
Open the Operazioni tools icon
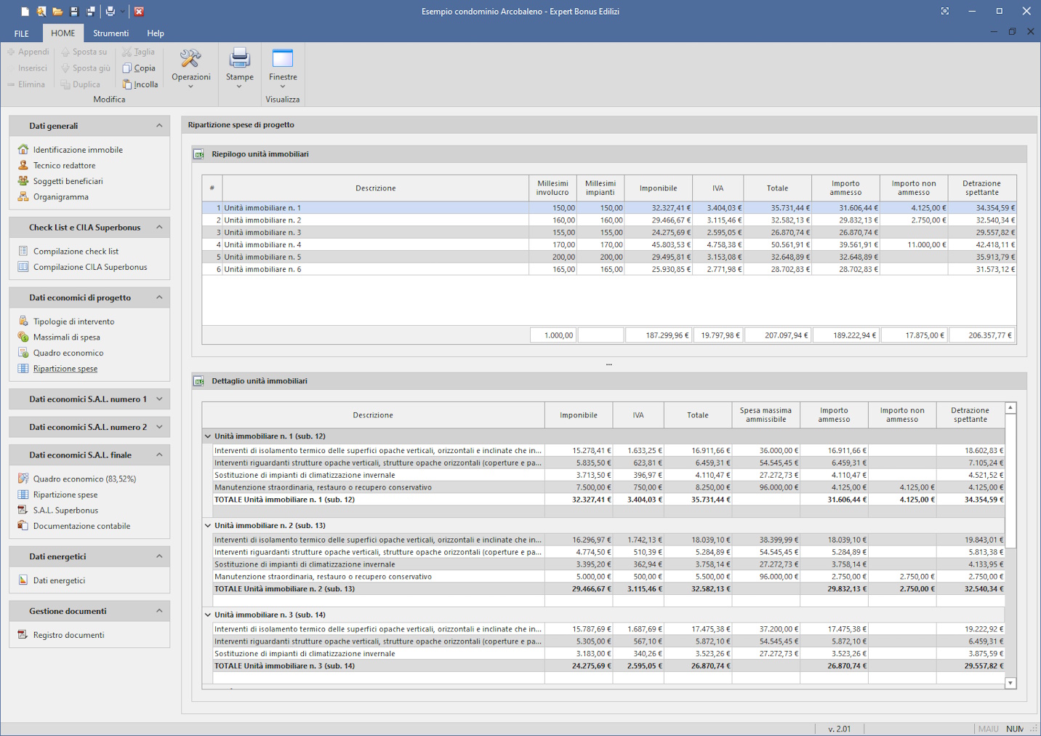click(190, 60)
